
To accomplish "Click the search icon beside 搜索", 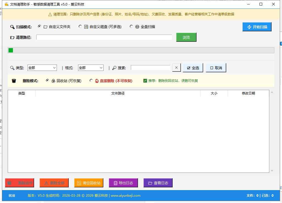I will (114, 68).
